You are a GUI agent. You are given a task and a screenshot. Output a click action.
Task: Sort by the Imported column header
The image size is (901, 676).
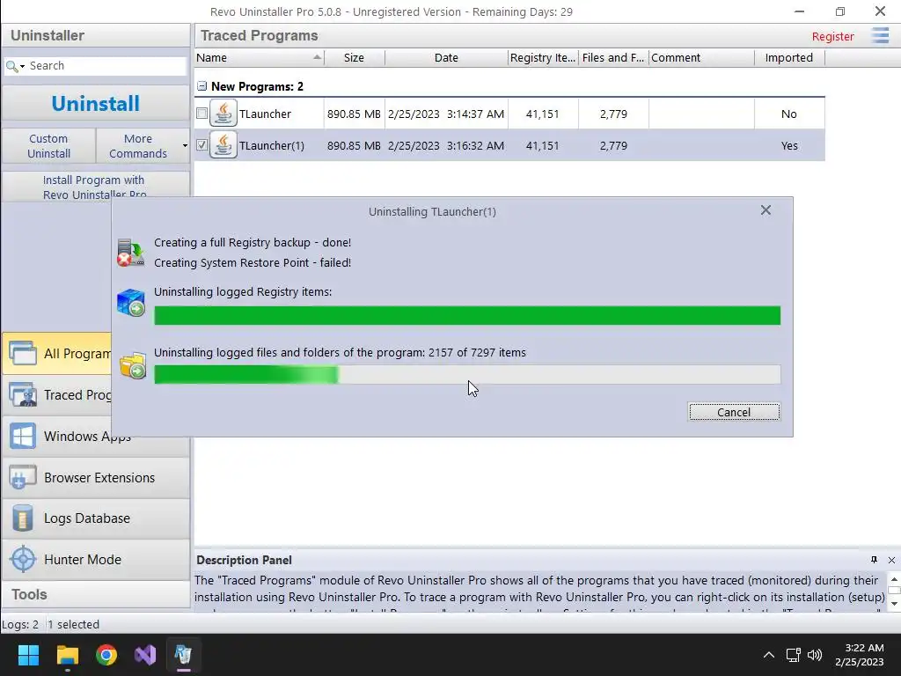click(x=789, y=57)
